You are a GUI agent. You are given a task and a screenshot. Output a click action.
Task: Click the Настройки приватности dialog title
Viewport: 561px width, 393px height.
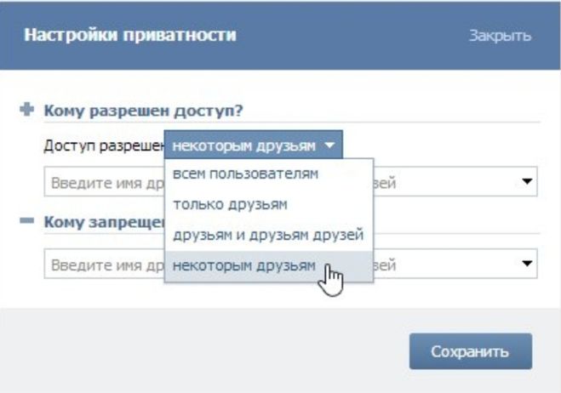pos(130,36)
